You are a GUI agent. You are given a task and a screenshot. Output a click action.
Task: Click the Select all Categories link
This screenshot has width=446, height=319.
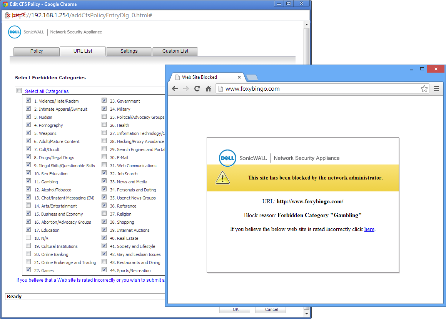click(x=47, y=91)
